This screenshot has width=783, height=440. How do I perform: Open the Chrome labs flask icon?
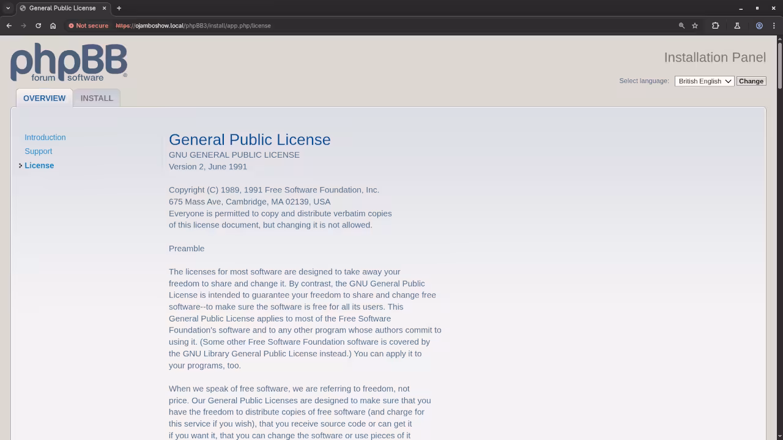737,26
